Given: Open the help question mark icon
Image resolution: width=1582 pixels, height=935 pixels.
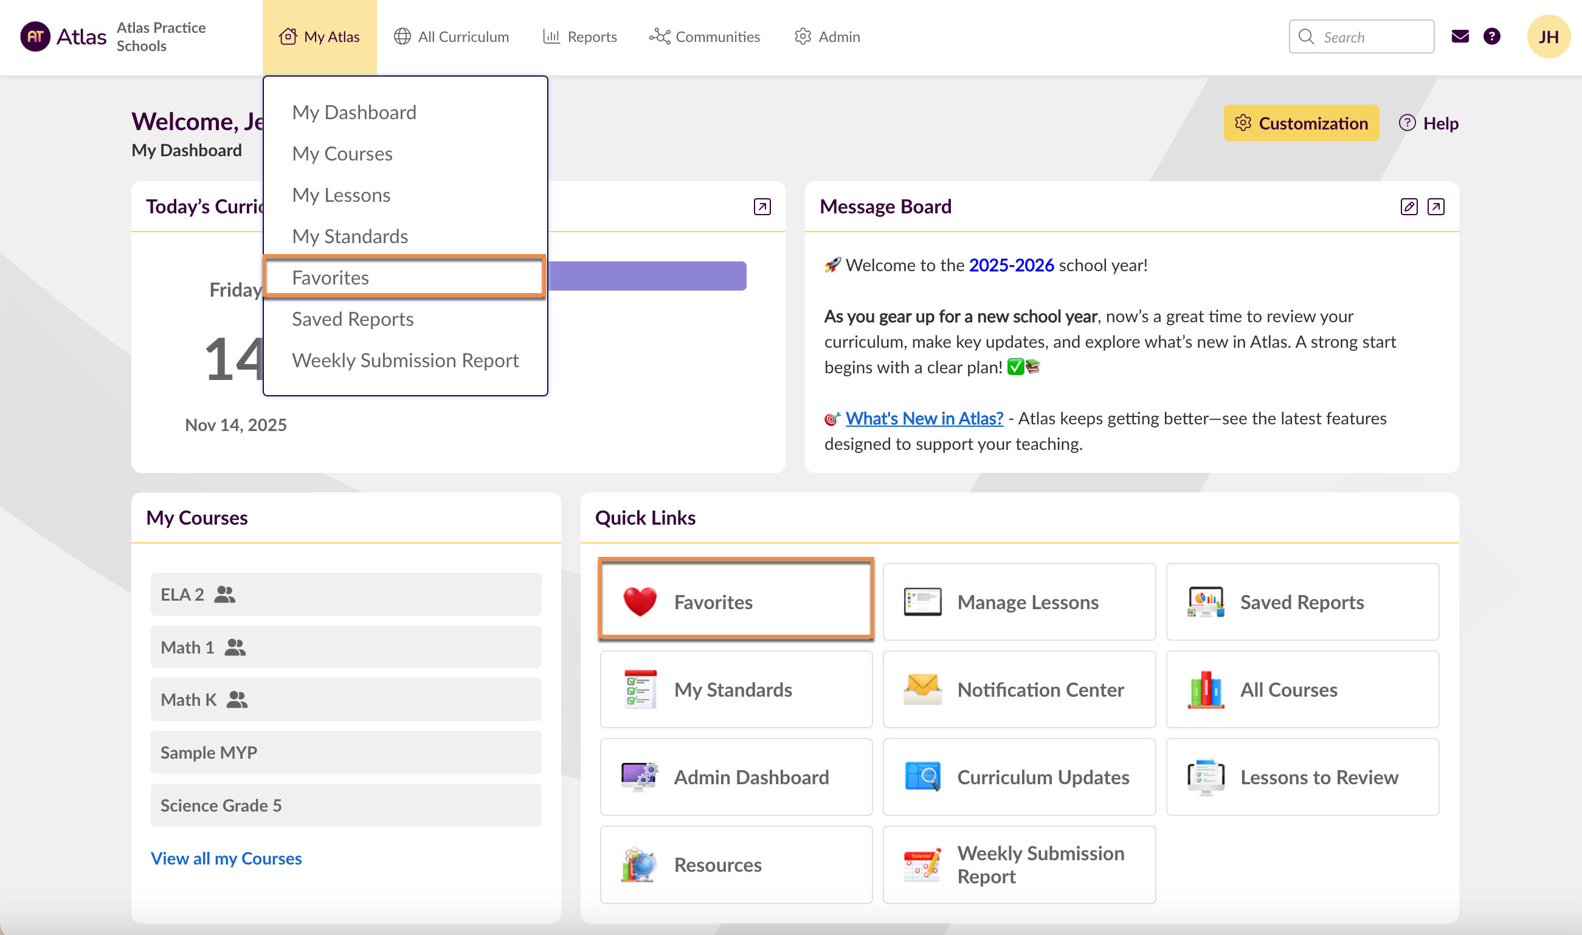Looking at the screenshot, I should [1491, 36].
